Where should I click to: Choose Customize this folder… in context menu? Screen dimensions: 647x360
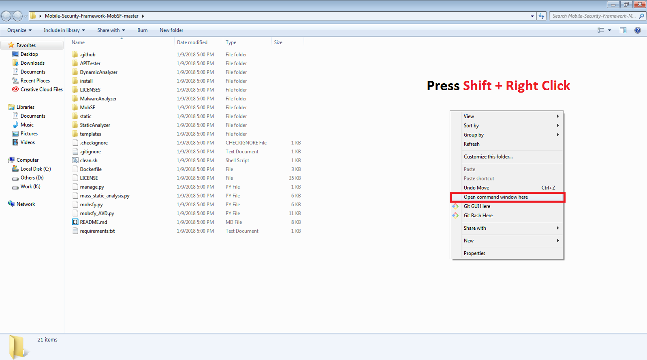click(507, 157)
